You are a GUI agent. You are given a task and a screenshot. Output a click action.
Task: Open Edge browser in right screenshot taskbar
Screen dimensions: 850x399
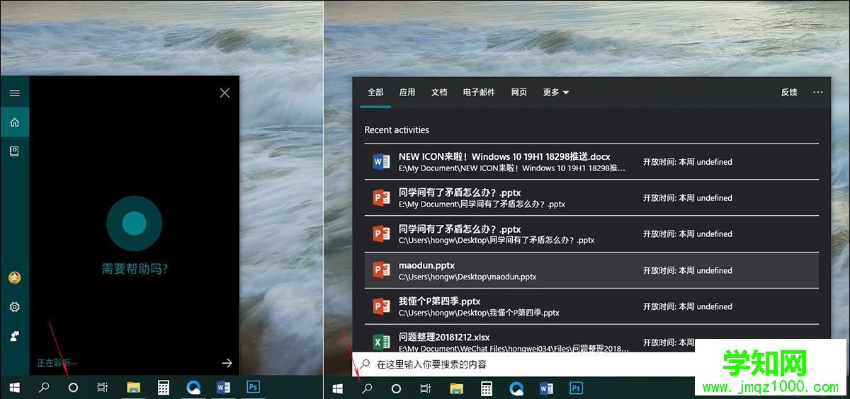tap(516, 388)
